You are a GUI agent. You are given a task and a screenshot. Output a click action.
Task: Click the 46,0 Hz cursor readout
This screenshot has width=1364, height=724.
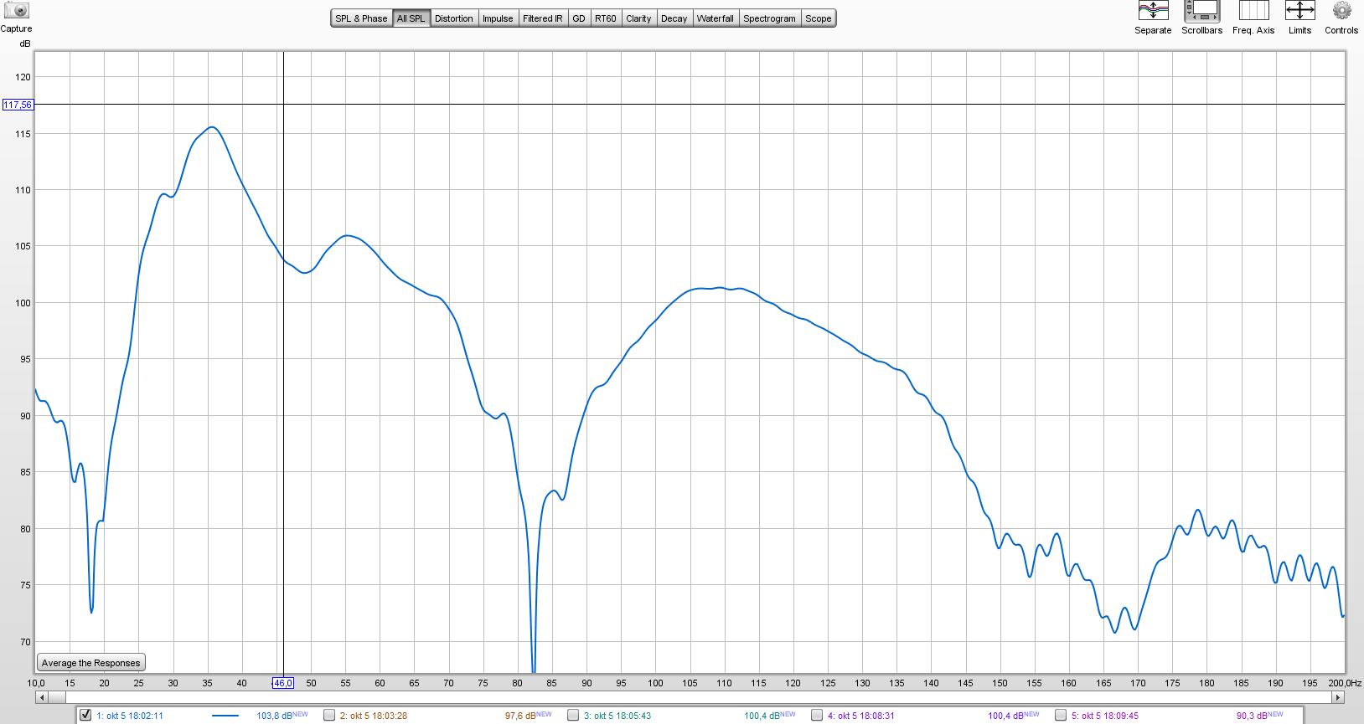click(283, 683)
